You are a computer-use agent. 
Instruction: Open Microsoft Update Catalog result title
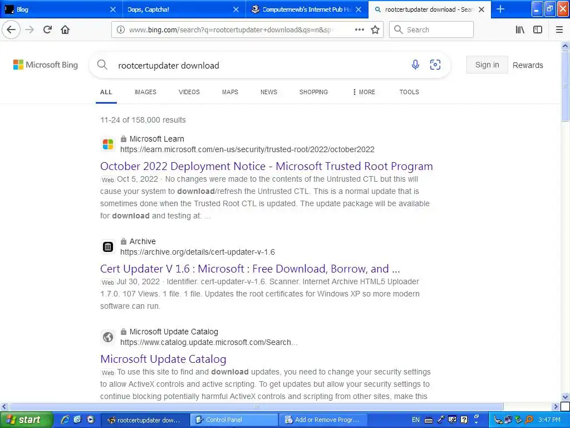[x=163, y=359]
